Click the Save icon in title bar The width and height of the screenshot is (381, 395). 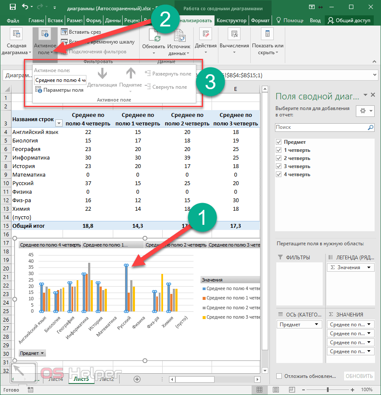click(x=12, y=7)
